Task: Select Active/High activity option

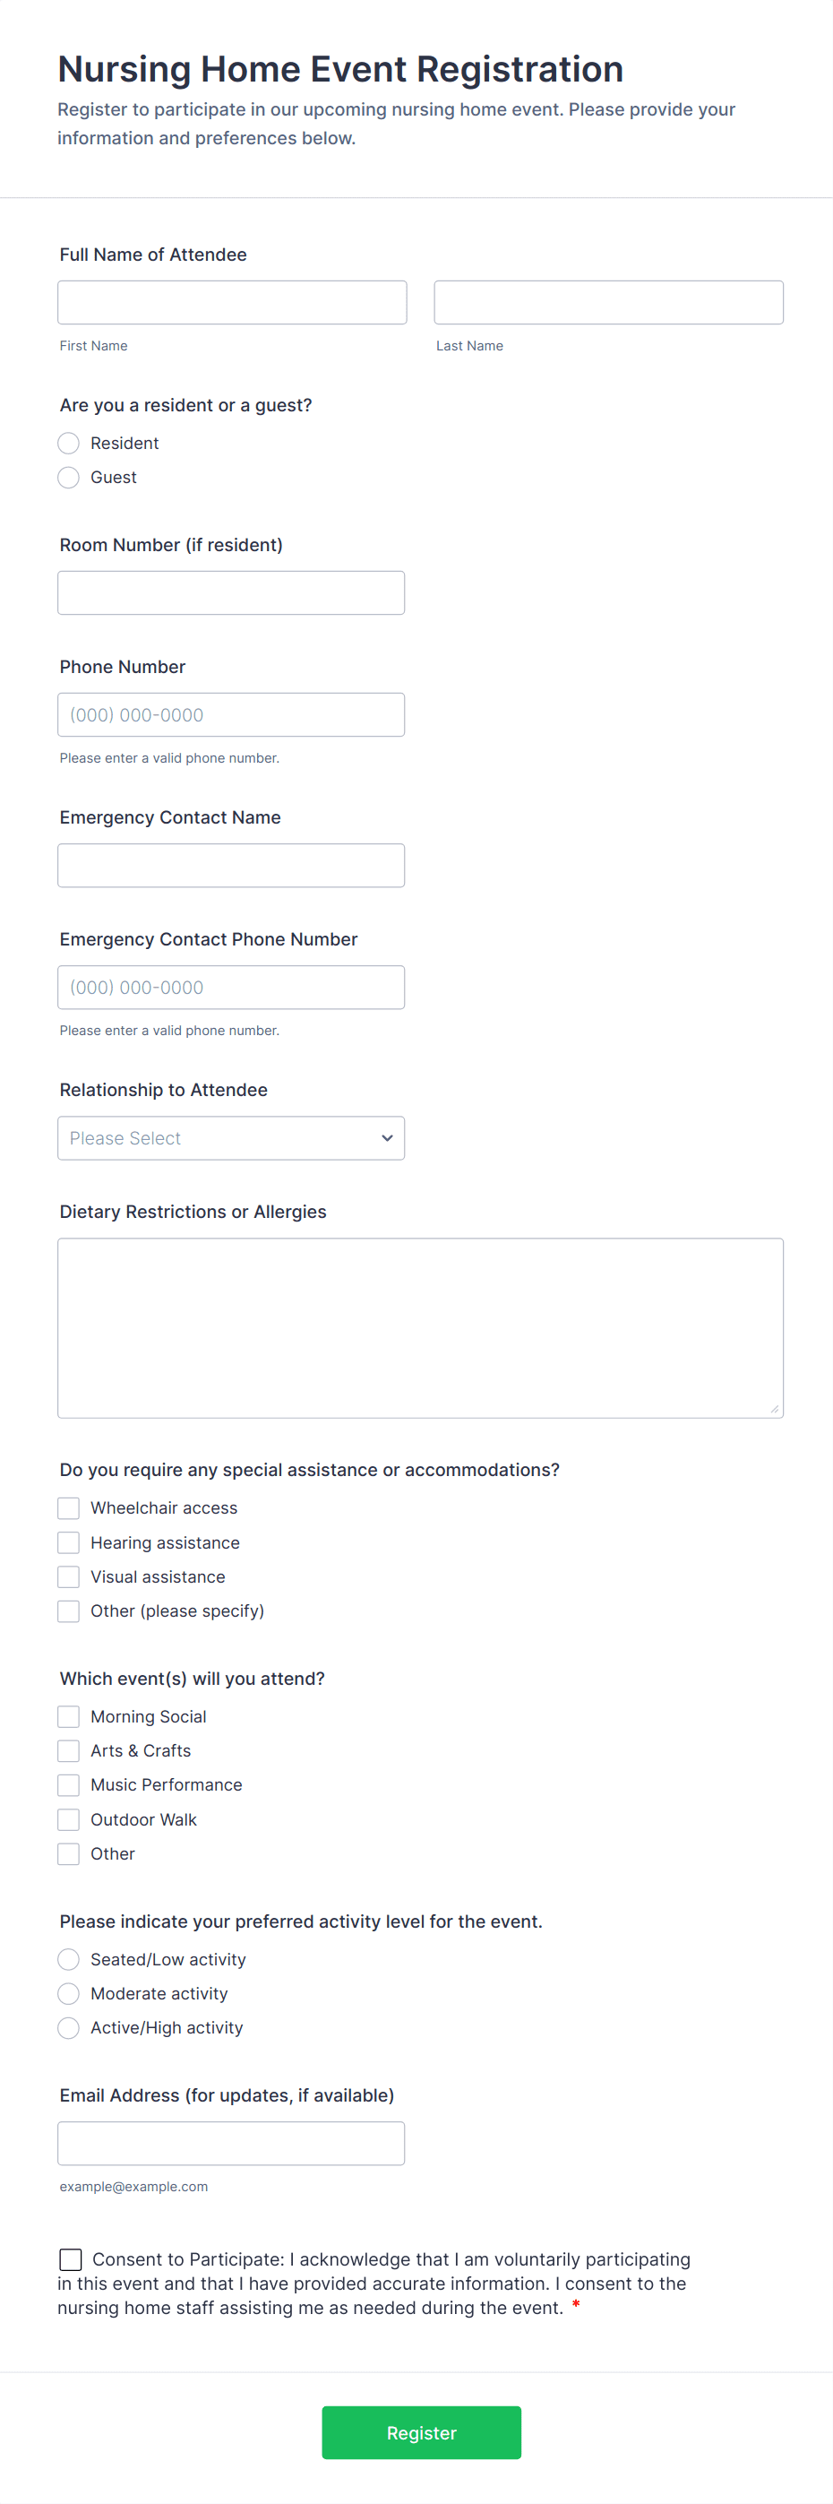Action: coord(68,2028)
